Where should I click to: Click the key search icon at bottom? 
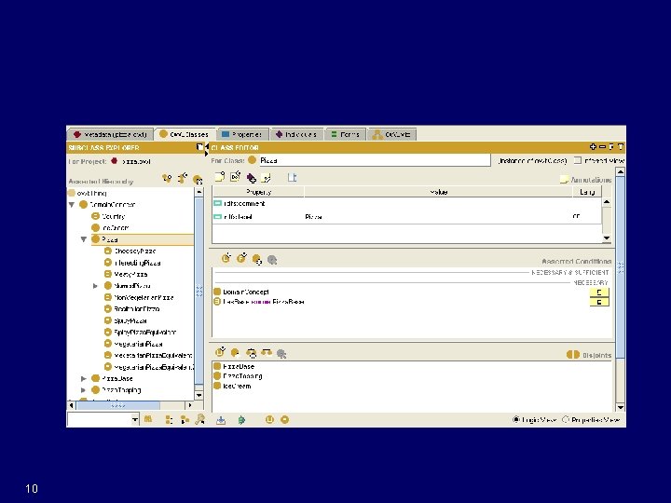click(199, 419)
